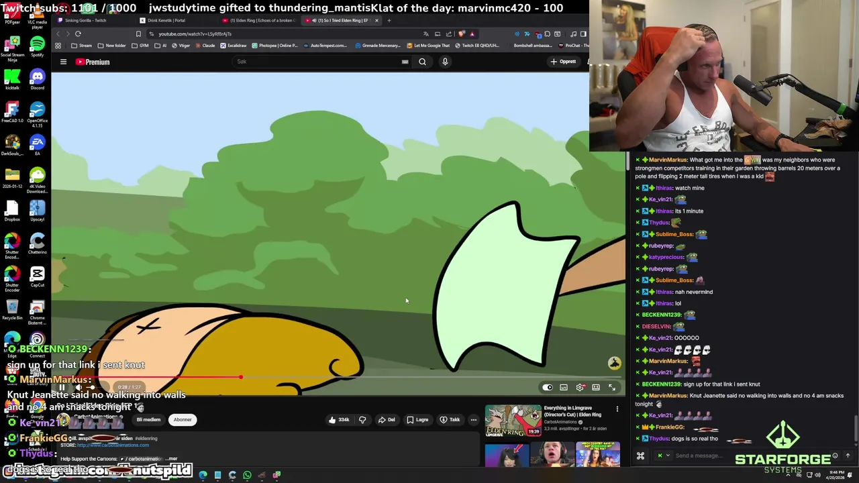Open CapCut desktop shortcut

(x=37, y=277)
